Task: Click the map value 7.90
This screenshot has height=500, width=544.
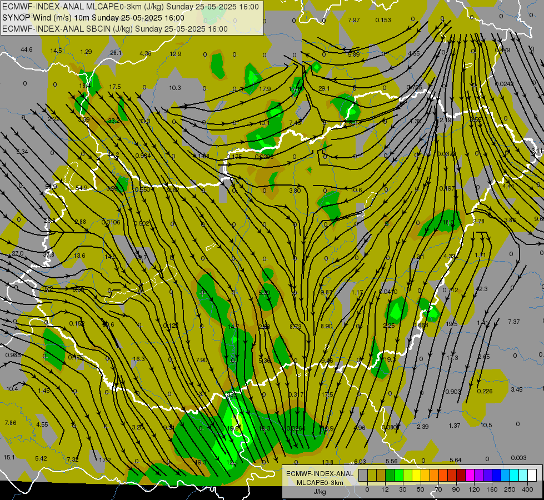Action: pyautogui.click(x=202, y=360)
